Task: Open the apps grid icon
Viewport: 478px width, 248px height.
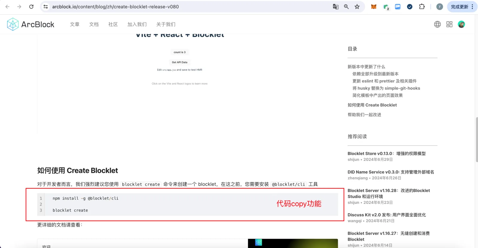Action: (x=449, y=24)
